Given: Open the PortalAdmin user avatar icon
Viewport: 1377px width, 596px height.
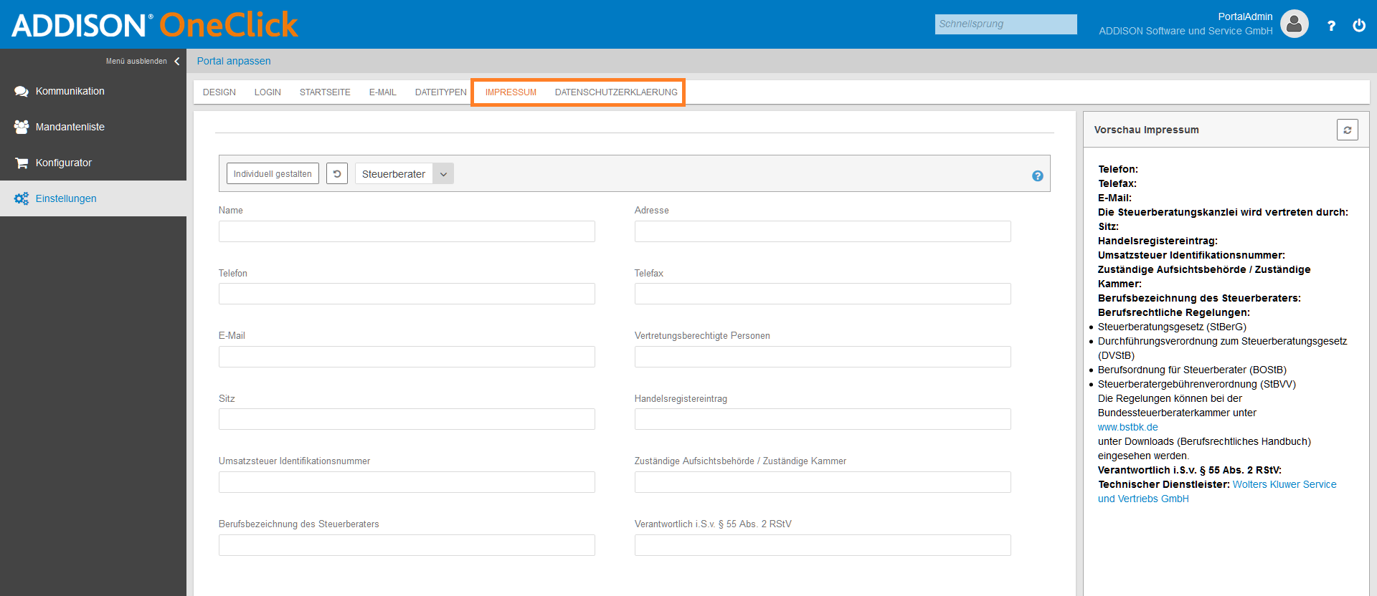Looking at the screenshot, I should (x=1294, y=24).
